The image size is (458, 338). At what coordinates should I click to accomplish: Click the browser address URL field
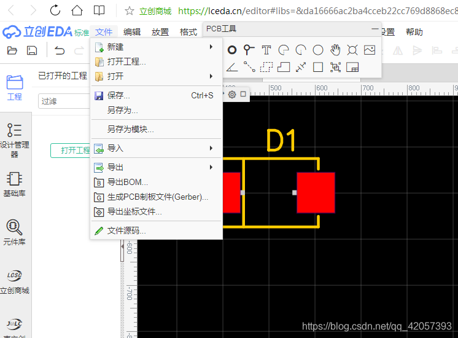318,11
